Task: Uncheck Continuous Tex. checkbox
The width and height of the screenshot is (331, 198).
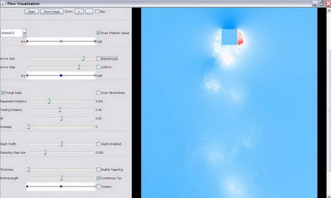Action: (x=98, y=178)
